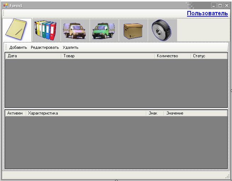Open the gear wheel tab
Image resolution: width=232 pixels, height=181 pixels.
(163, 30)
